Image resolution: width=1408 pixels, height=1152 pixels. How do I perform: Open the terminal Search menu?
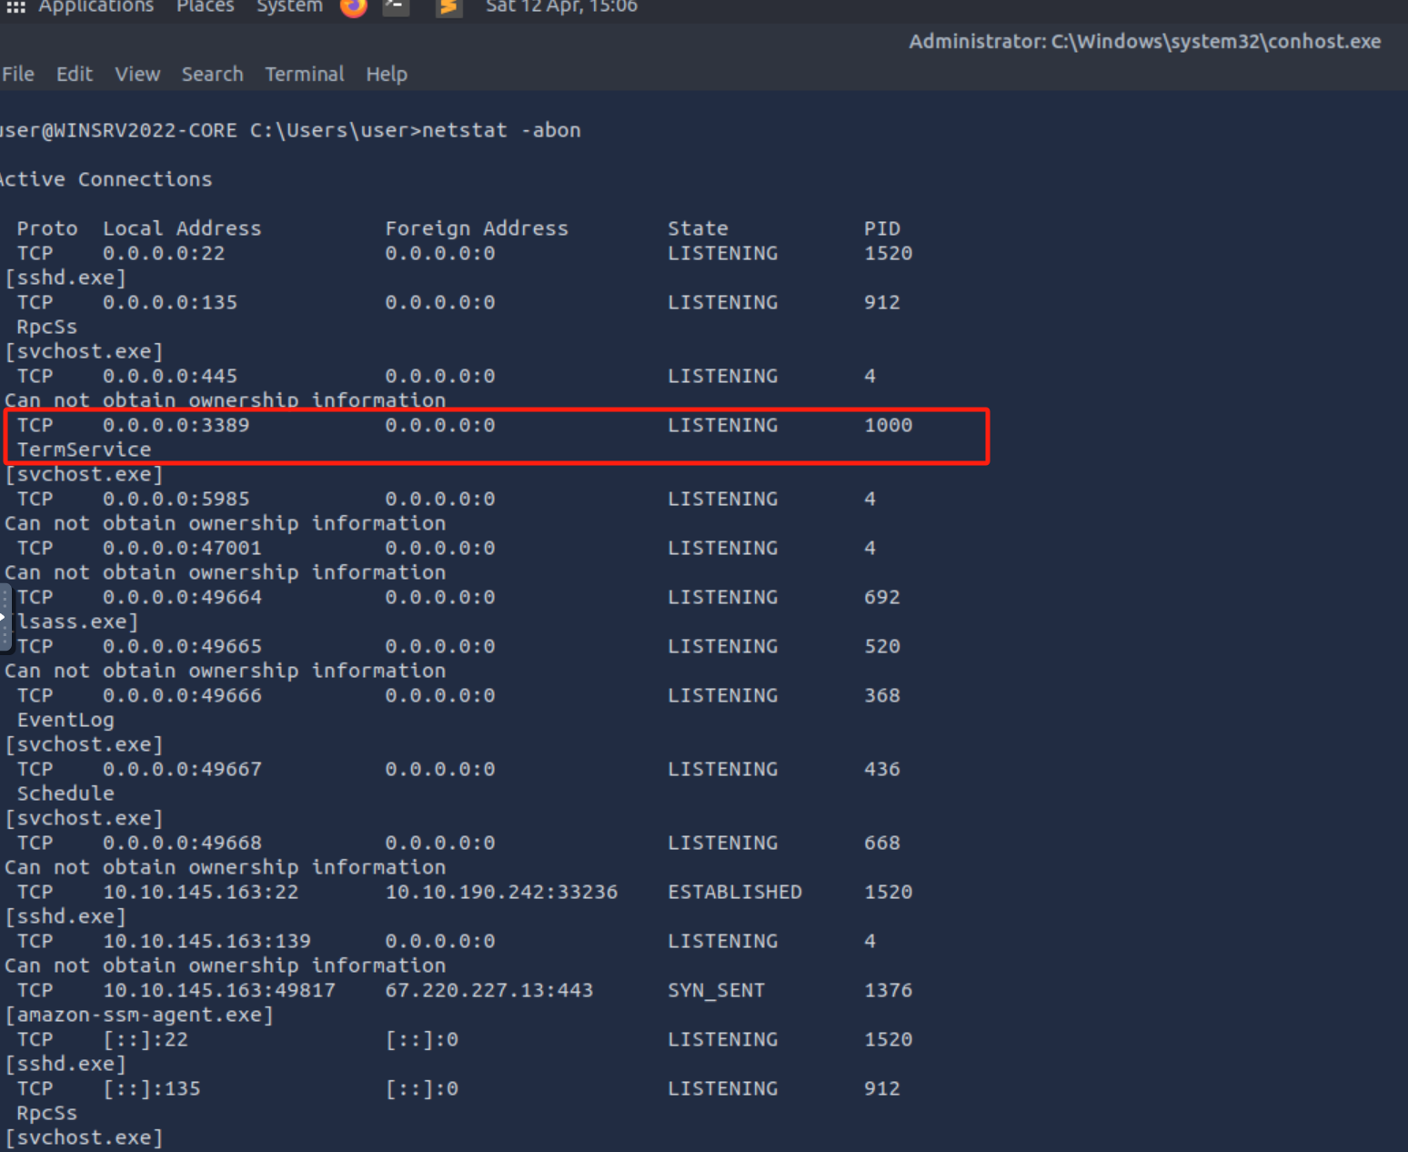212,74
